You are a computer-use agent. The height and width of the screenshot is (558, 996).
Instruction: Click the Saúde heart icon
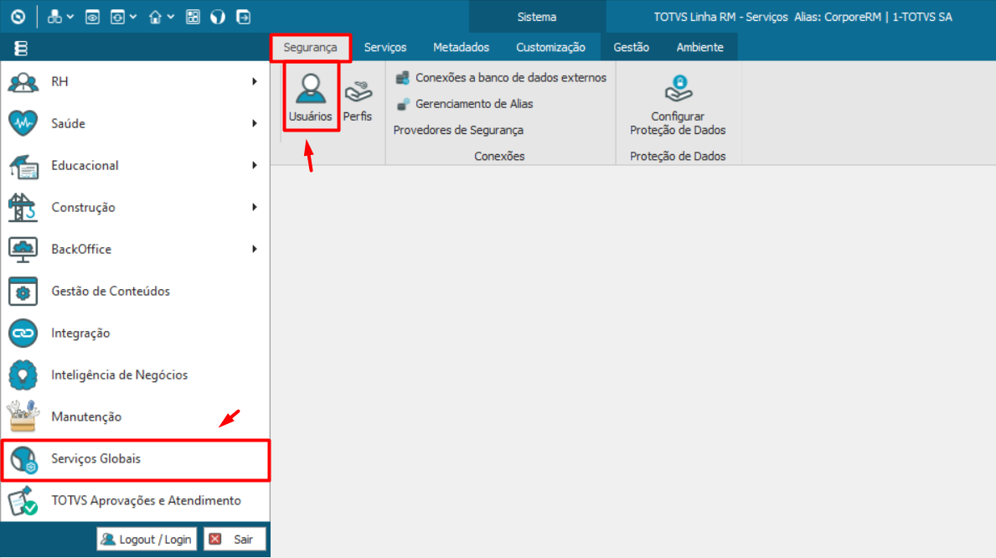(23, 123)
